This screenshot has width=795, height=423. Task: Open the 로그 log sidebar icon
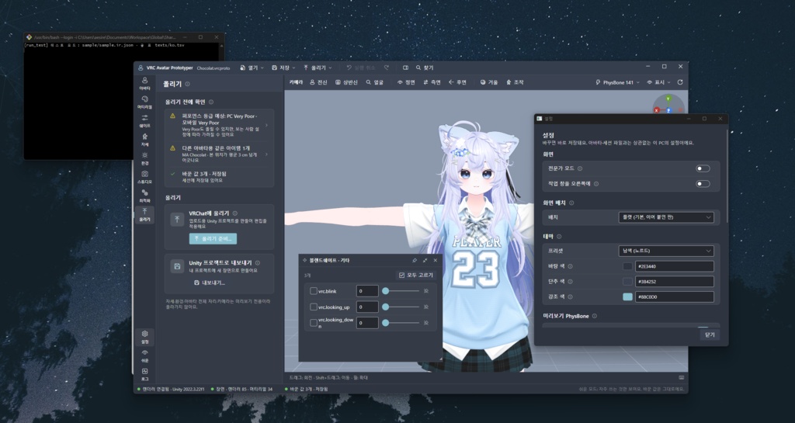144,374
